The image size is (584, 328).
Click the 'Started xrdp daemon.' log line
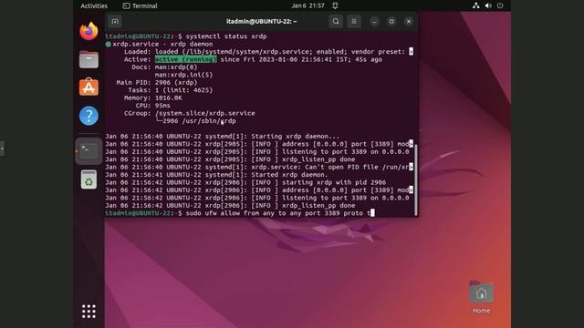point(216,175)
